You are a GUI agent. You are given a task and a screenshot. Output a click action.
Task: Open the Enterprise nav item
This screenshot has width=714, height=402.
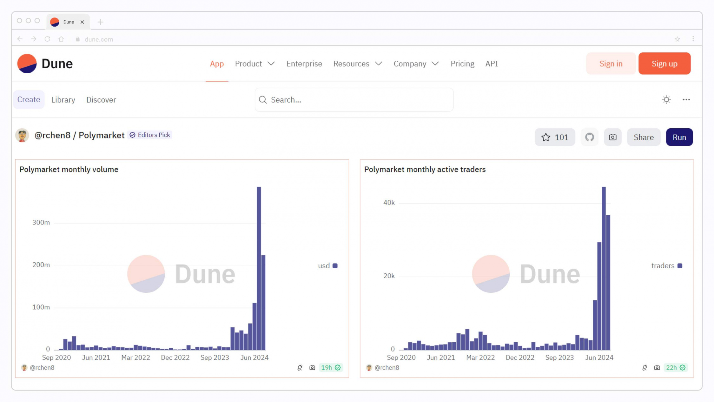coord(304,64)
